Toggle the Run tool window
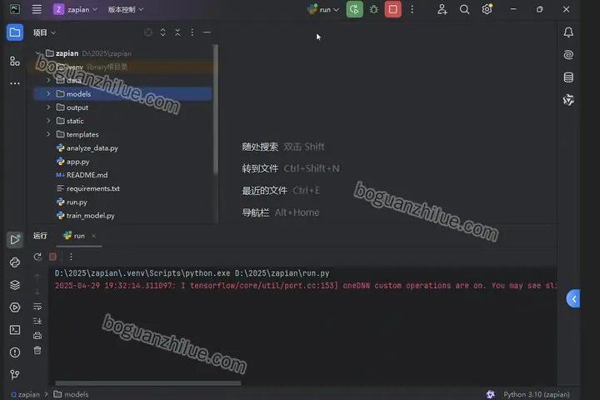Viewport: 600px width, 400px height. (x=15, y=240)
